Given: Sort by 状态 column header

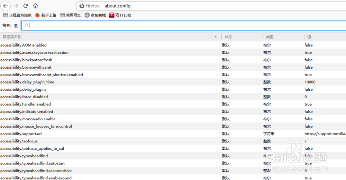Looking at the screenshot, I should click(242, 37).
